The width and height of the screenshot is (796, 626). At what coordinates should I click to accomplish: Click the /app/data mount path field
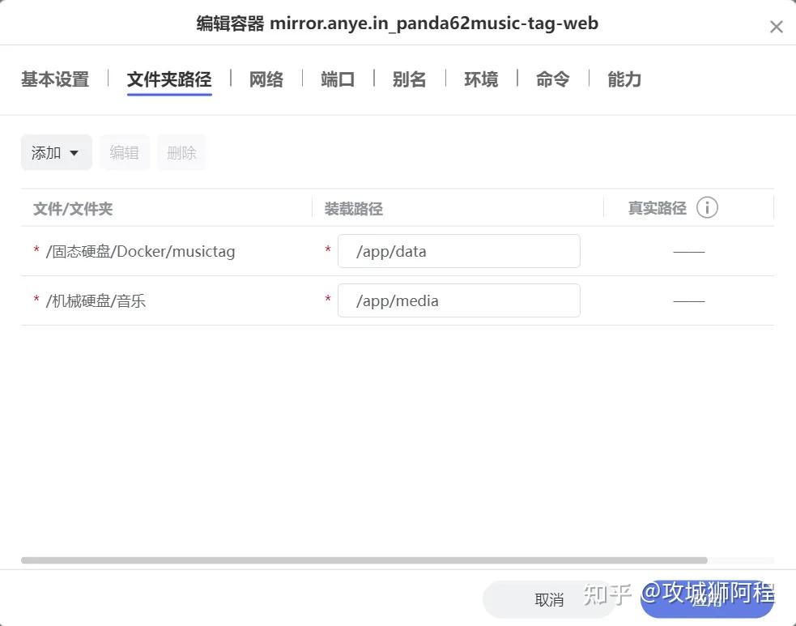pos(459,251)
